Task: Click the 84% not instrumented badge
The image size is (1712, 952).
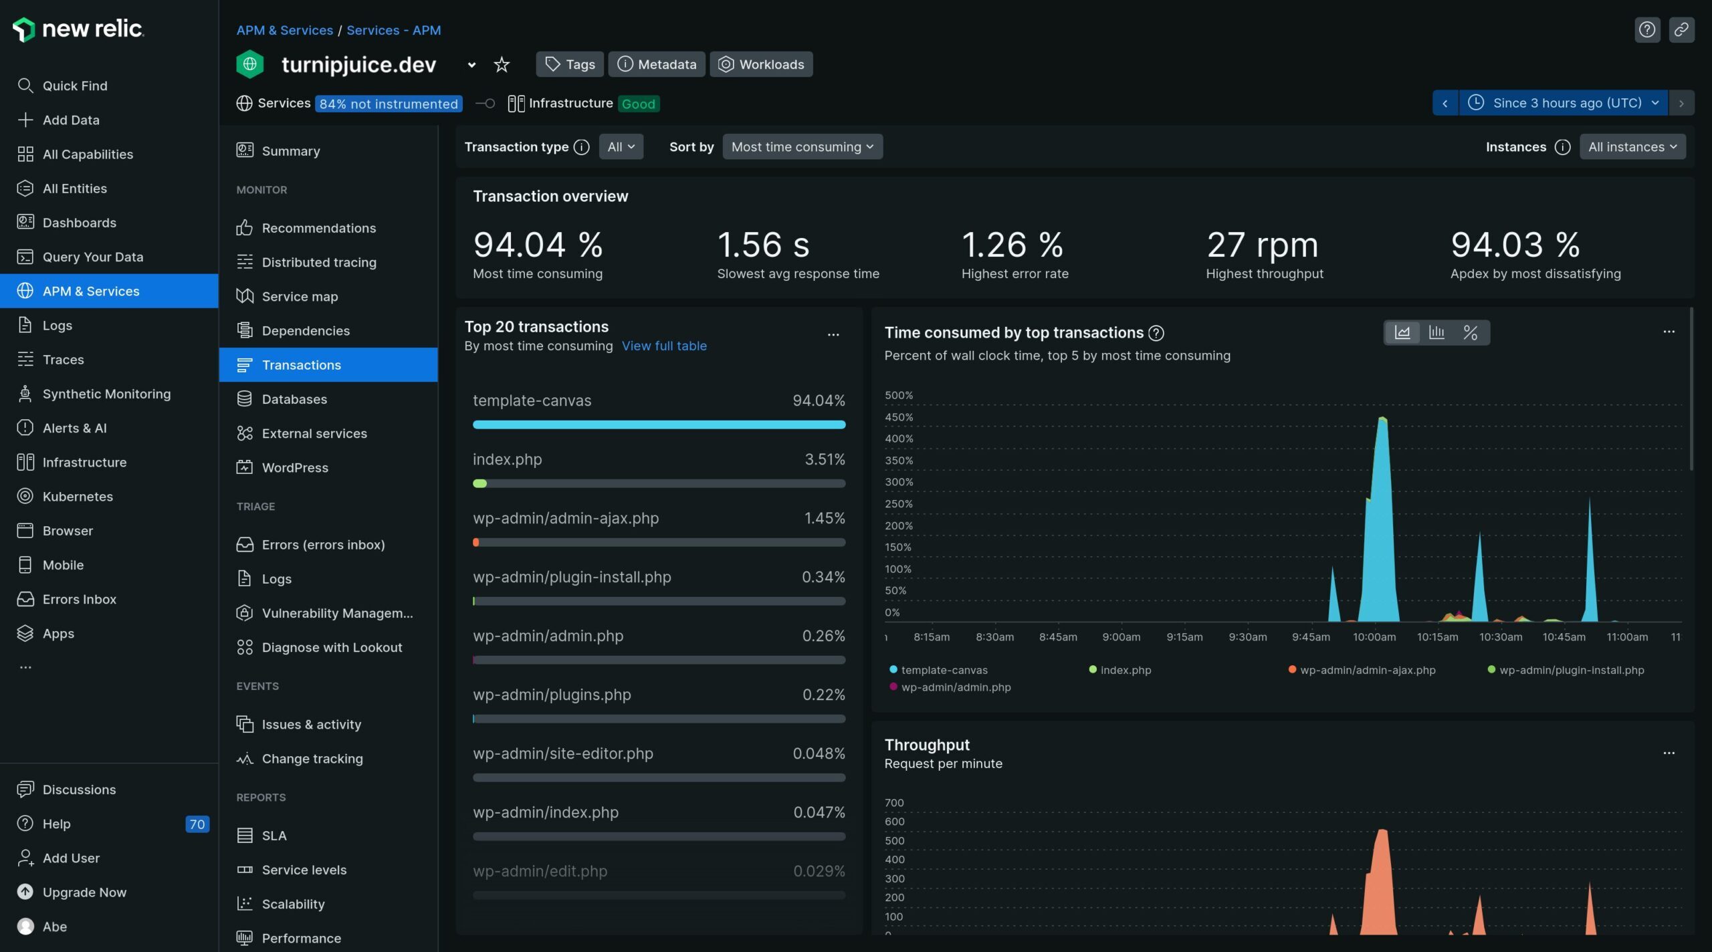Action: point(389,104)
